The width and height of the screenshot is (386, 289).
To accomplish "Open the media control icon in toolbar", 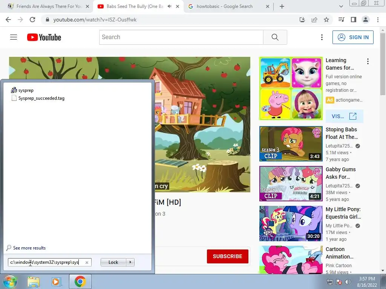I will (x=342, y=20).
